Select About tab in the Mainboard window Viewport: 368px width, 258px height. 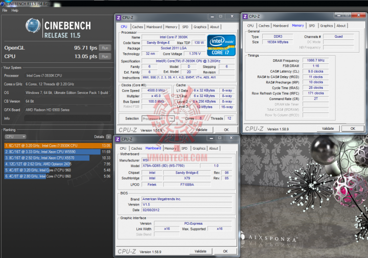(x=214, y=149)
